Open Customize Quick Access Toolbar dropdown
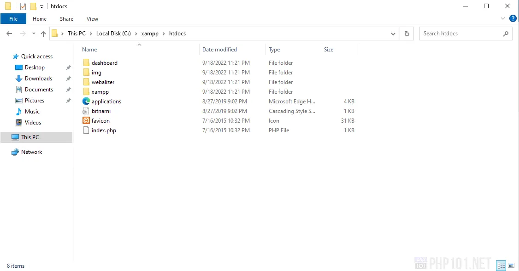Image resolution: width=519 pixels, height=271 pixels. tap(41, 6)
